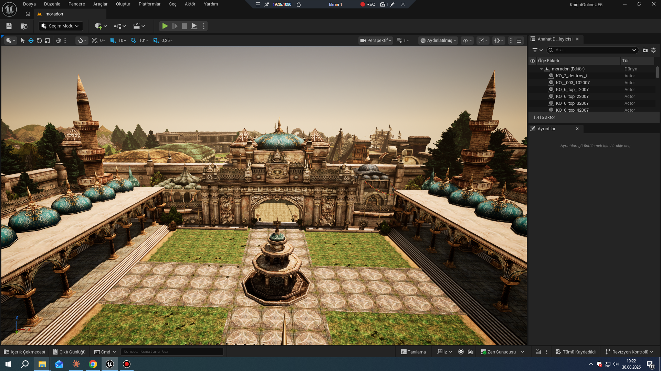Click Tümü Kaydedildi save status
The height and width of the screenshot is (371, 661).
click(x=576, y=352)
